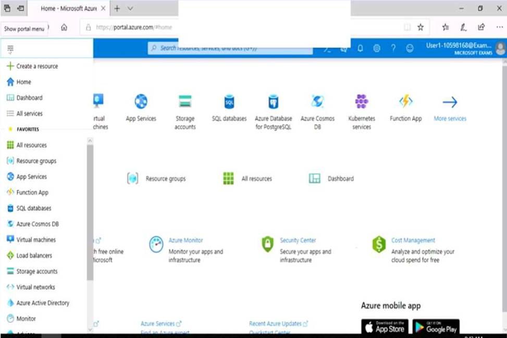Open SQL databases service icon
Screen dimensions: 507x338
(229, 101)
